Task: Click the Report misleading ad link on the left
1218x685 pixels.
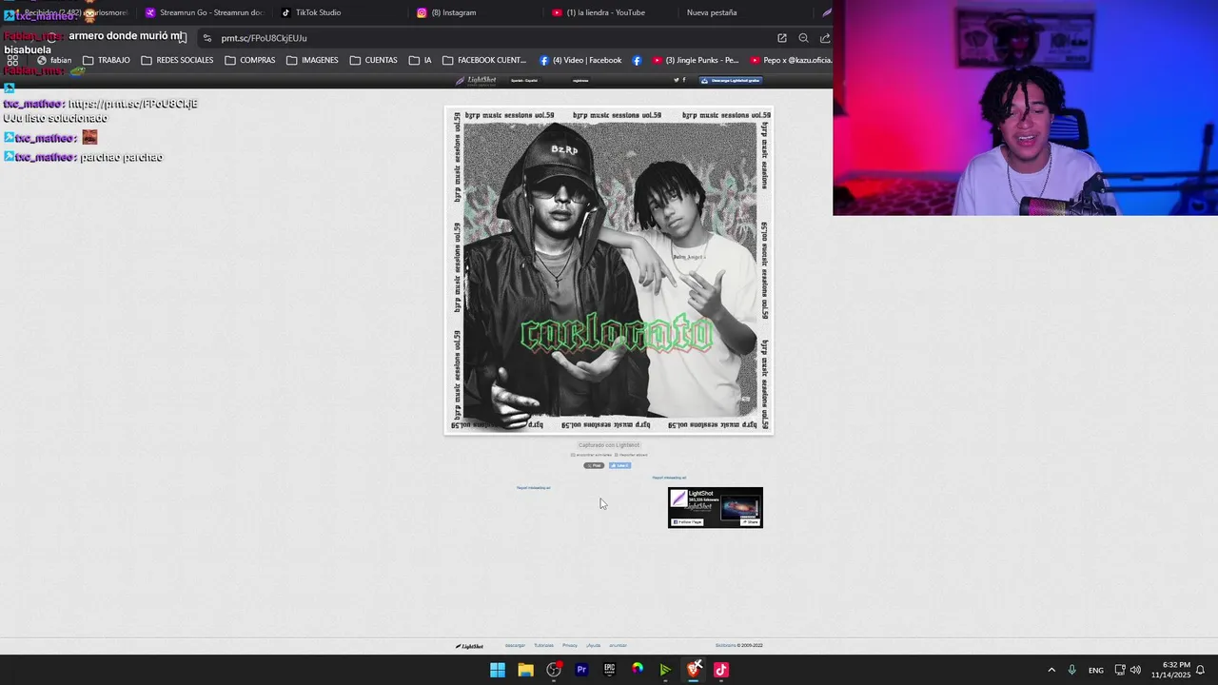Action: (533, 488)
